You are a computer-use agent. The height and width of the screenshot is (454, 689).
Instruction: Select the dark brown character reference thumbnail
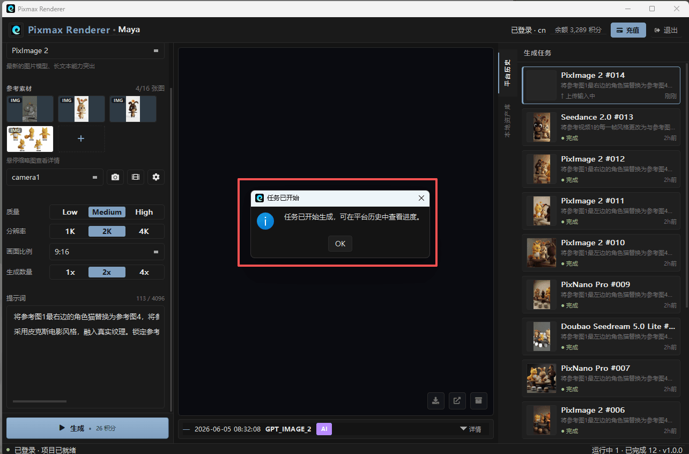point(133,109)
